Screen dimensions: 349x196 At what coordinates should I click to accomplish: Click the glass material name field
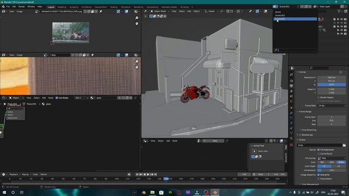[106, 98]
